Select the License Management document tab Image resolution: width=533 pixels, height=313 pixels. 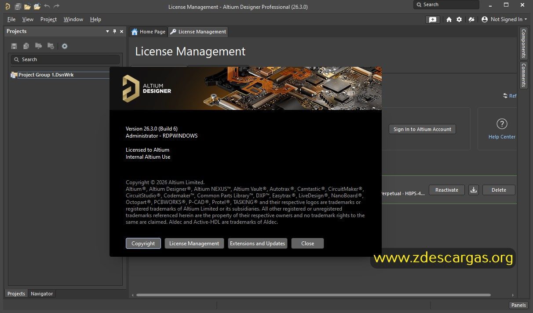coord(198,32)
